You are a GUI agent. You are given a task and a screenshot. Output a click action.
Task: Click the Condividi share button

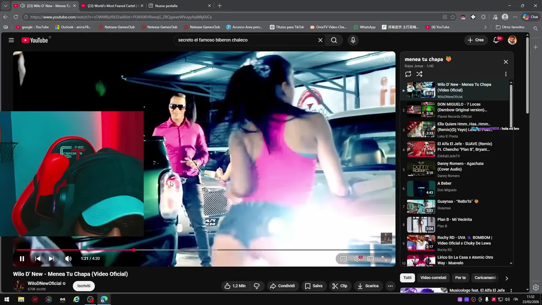point(282,286)
